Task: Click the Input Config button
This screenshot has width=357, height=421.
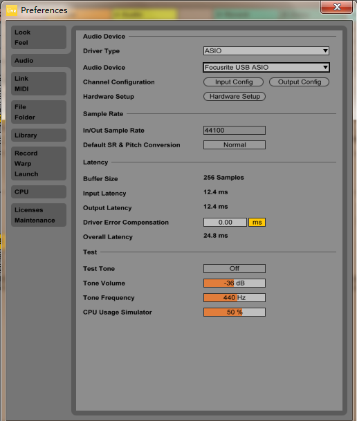Action: (x=233, y=82)
